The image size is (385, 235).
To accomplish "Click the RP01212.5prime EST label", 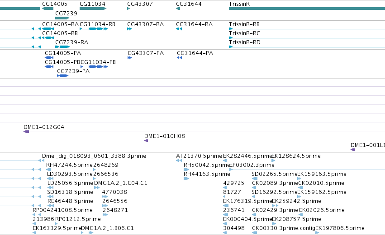I will [x=78, y=219].
